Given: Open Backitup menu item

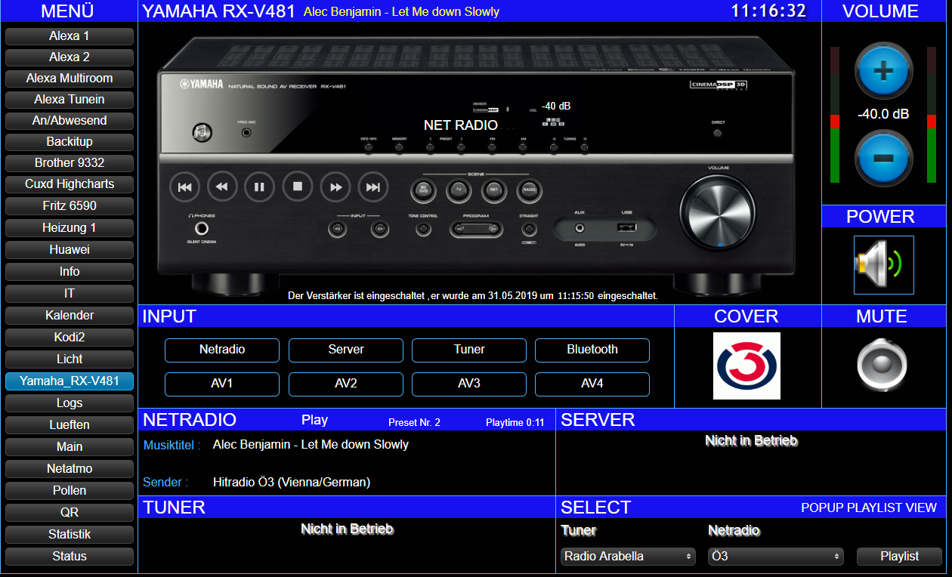Looking at the screenshot, I should (70, 142).
